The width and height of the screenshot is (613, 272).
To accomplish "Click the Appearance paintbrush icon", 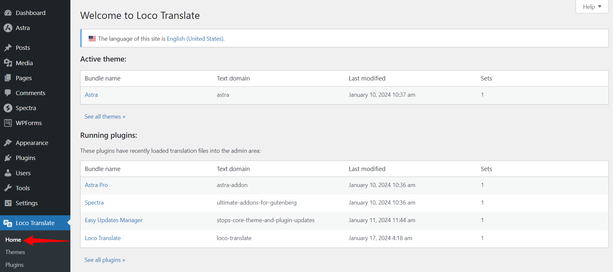I will [8, 143].
